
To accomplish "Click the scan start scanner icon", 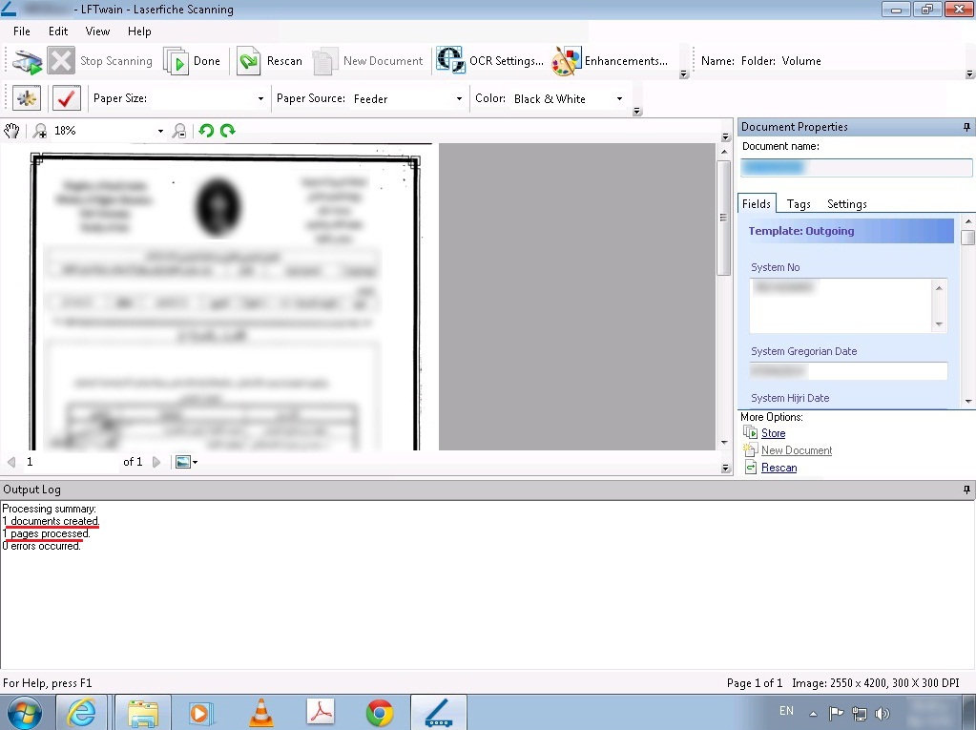I will tap(28, 61).
